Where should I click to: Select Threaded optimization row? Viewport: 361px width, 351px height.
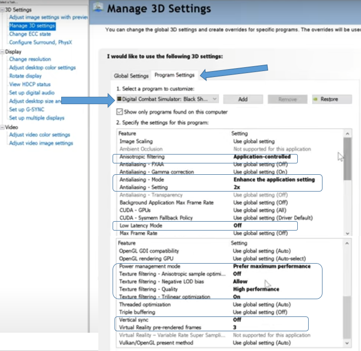point(230,305)
